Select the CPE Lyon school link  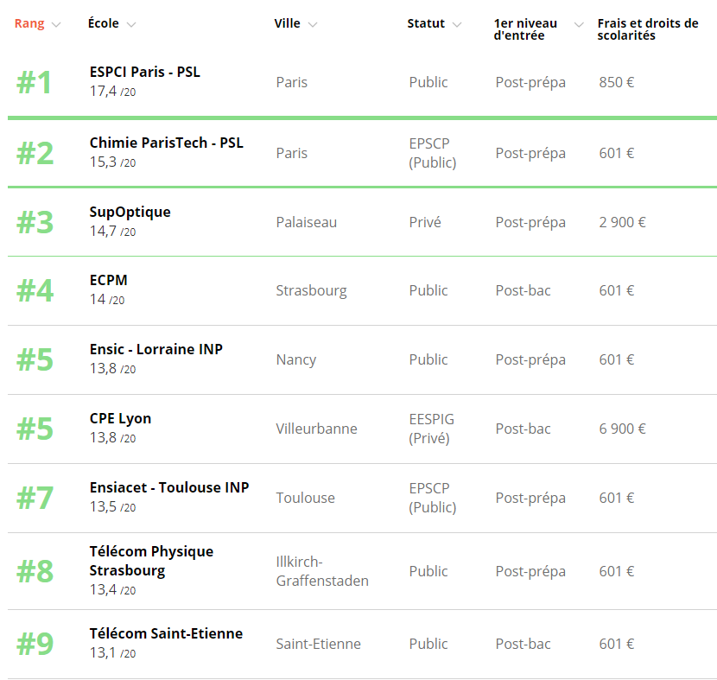pyautogui.click(x=120, y=418)
